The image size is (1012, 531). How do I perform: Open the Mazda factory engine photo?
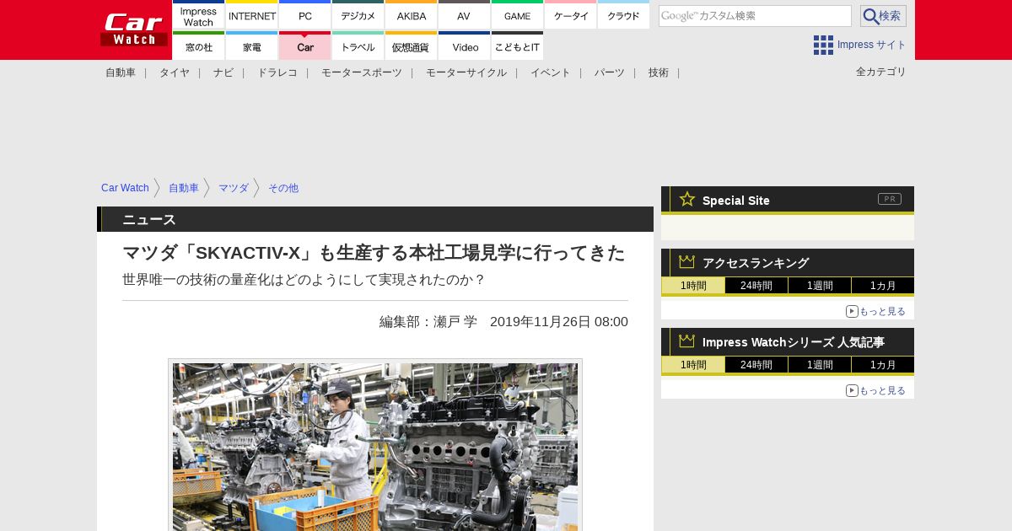(x=375, y=447)
